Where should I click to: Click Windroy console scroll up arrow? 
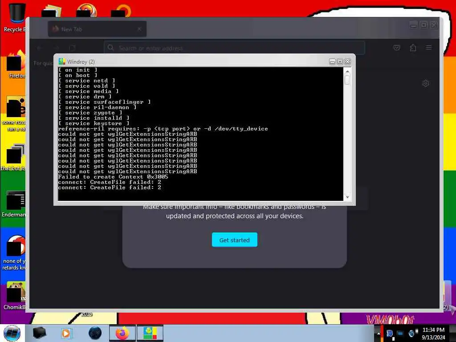[347, 71]
